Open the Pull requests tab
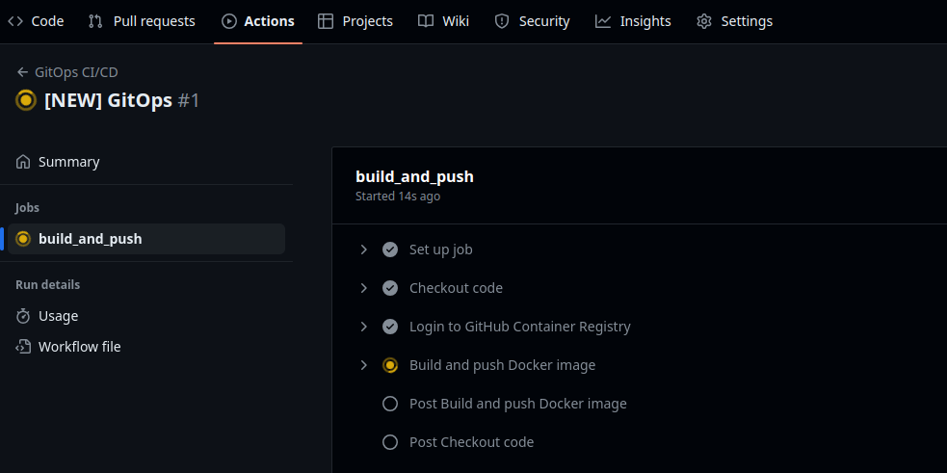 click(x=142, y=21)
